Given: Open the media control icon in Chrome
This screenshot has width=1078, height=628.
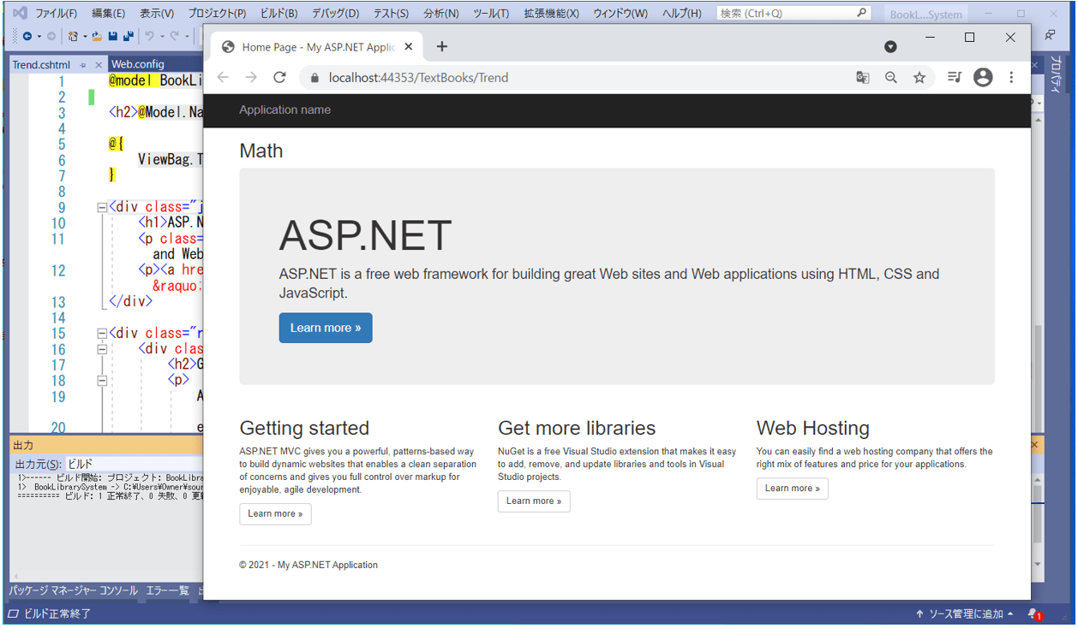Looking at the screenshot, I should [x=955, y=77].
